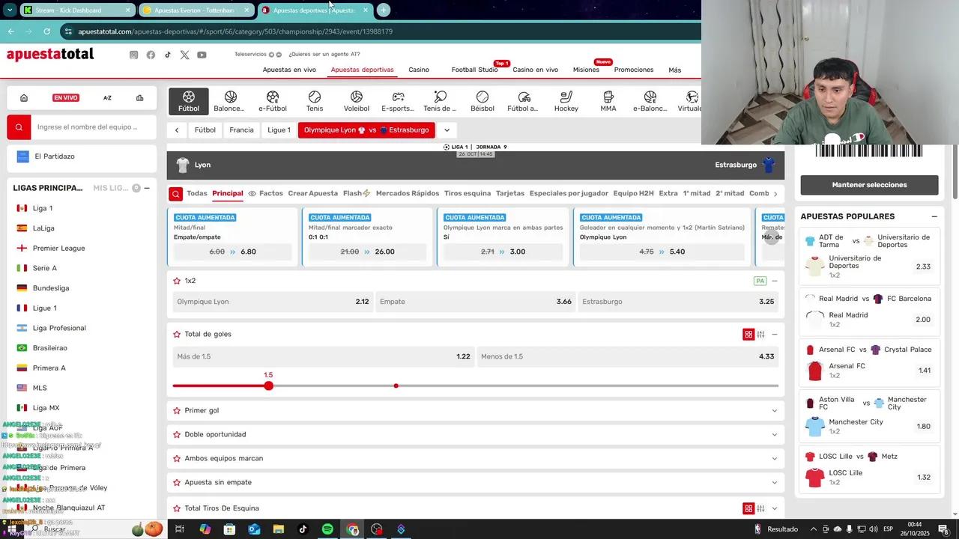Viewport: 959px width, 539px height.
Task: Open File Explorer from the taskbar
Action: (279, 529)
